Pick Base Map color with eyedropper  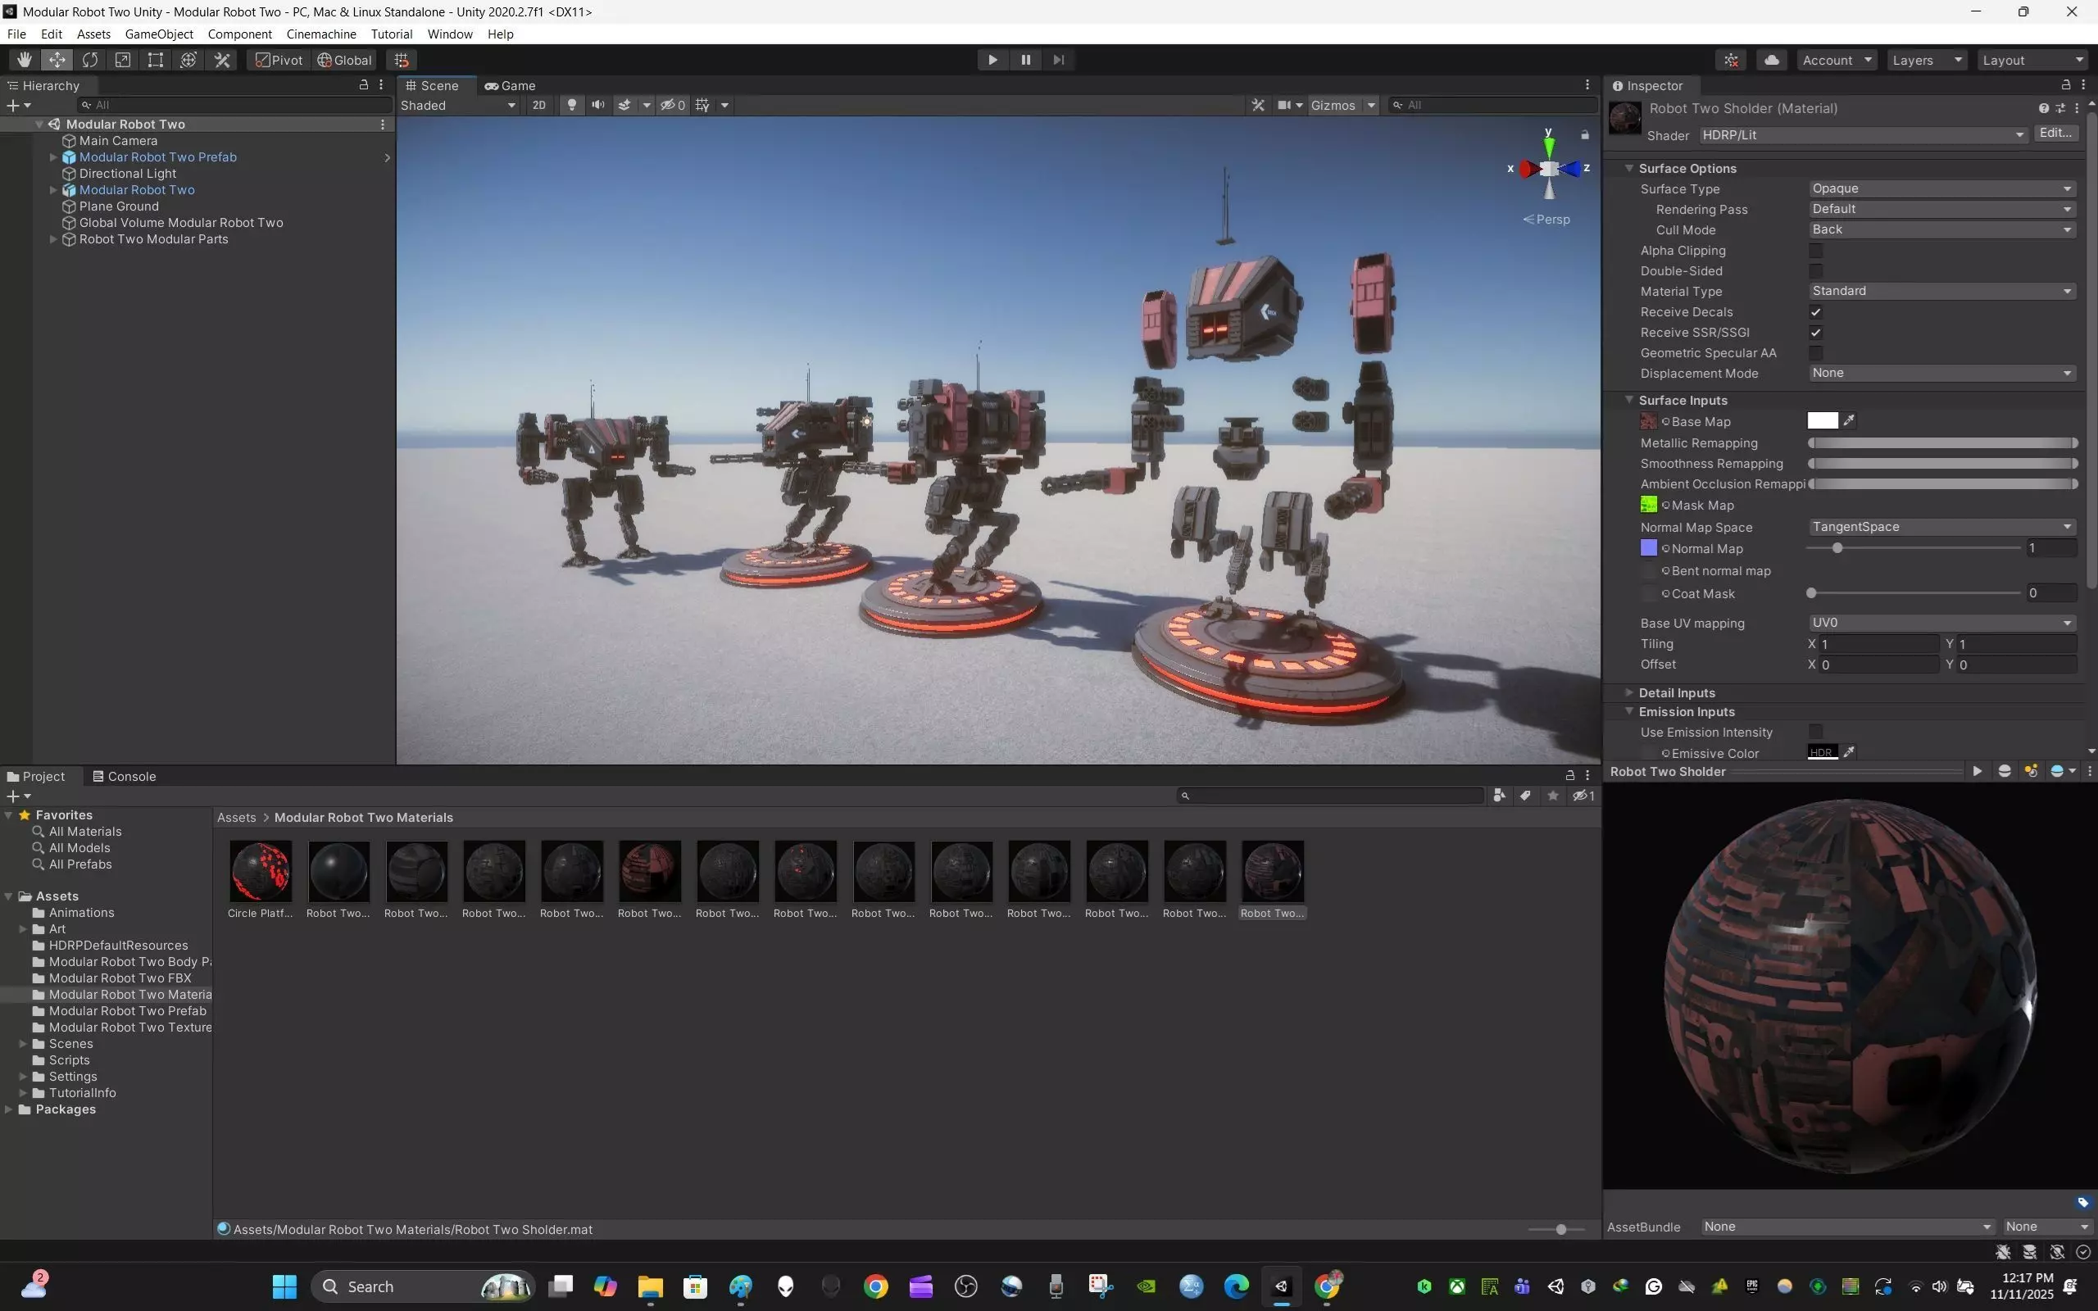click(1849, 420)
